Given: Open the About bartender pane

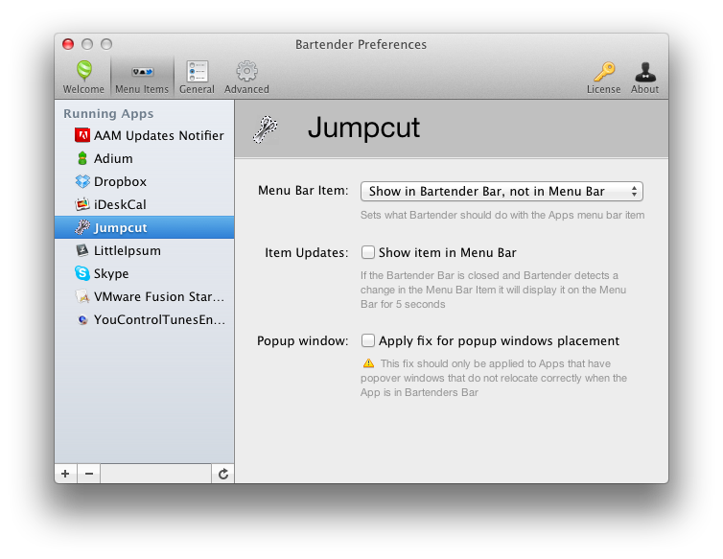Looking at the screenshot, I should 644,77.
